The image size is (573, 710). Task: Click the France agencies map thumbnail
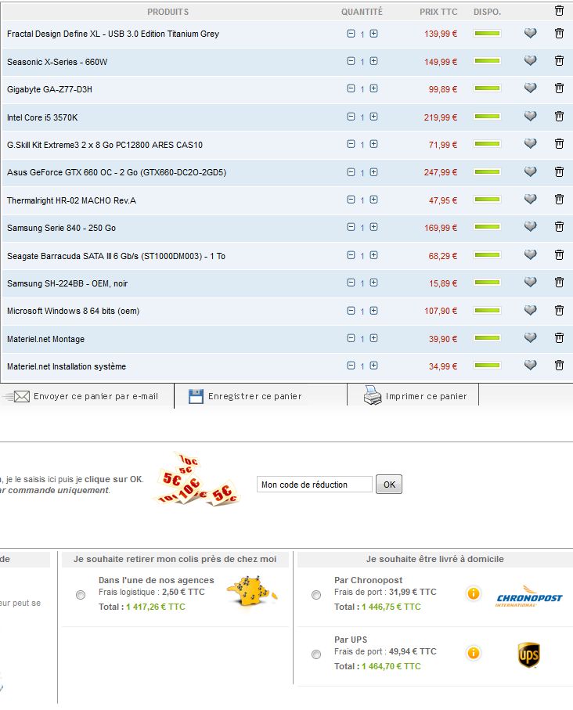[252, 591]
